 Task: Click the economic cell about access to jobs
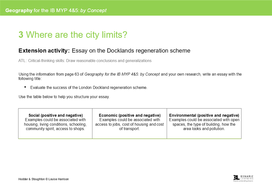pyautogui.click(x=129, y=124)
